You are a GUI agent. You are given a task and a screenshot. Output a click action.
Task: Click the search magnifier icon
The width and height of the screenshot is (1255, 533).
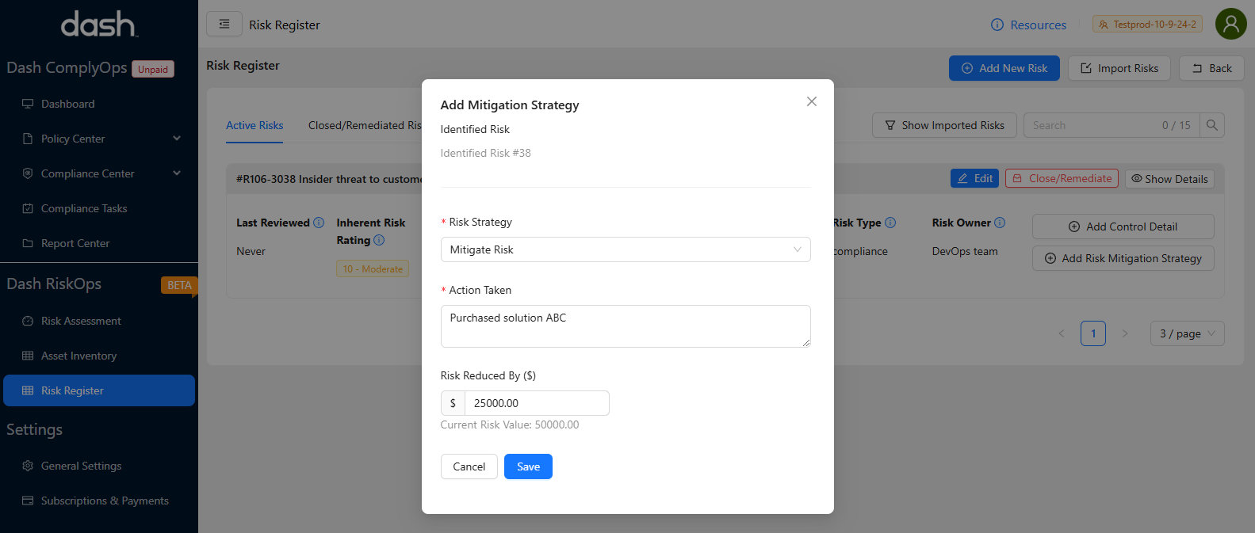point(1211,125)
